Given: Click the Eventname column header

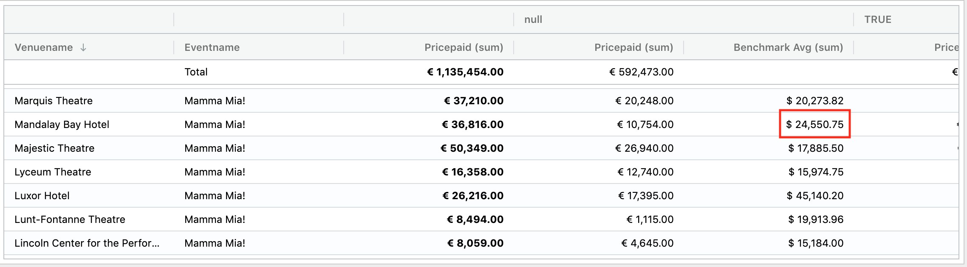Looking at the screenshot, I should coord(212,47).
